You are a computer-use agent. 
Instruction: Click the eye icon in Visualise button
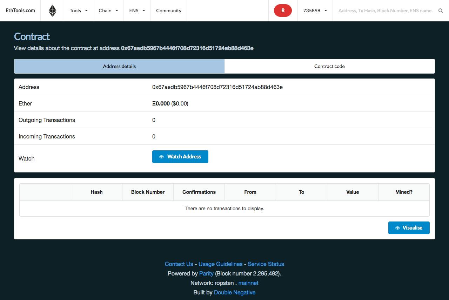(x=397, y=228)
